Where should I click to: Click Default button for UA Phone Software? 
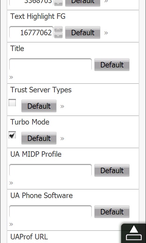pyautogui.click(x=112, y=212)
